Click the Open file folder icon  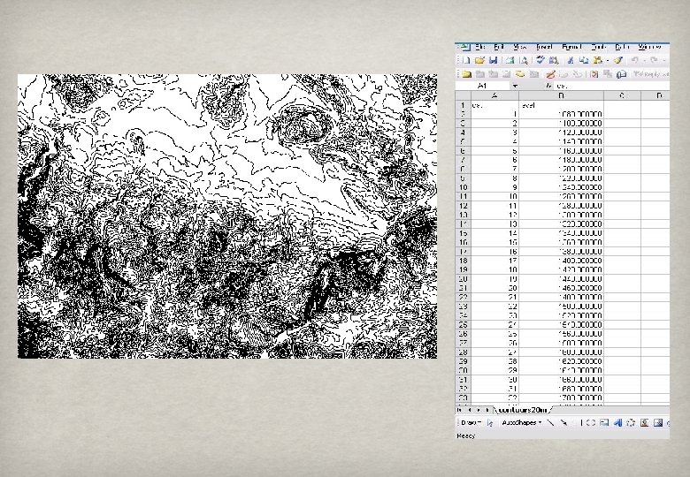[x=479, y=61]
